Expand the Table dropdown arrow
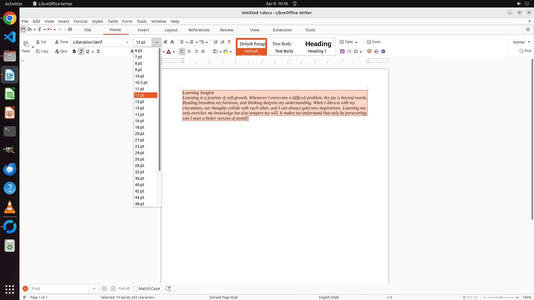Screen dimensions: 534x300 (357, 42)
